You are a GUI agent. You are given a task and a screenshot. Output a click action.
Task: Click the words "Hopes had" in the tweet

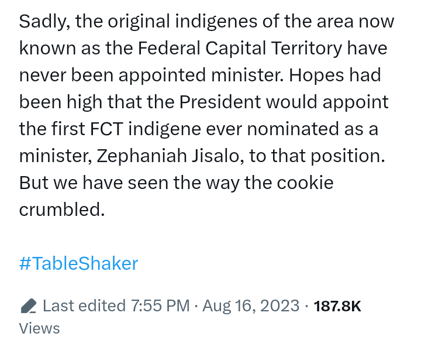tap(334, 75)
